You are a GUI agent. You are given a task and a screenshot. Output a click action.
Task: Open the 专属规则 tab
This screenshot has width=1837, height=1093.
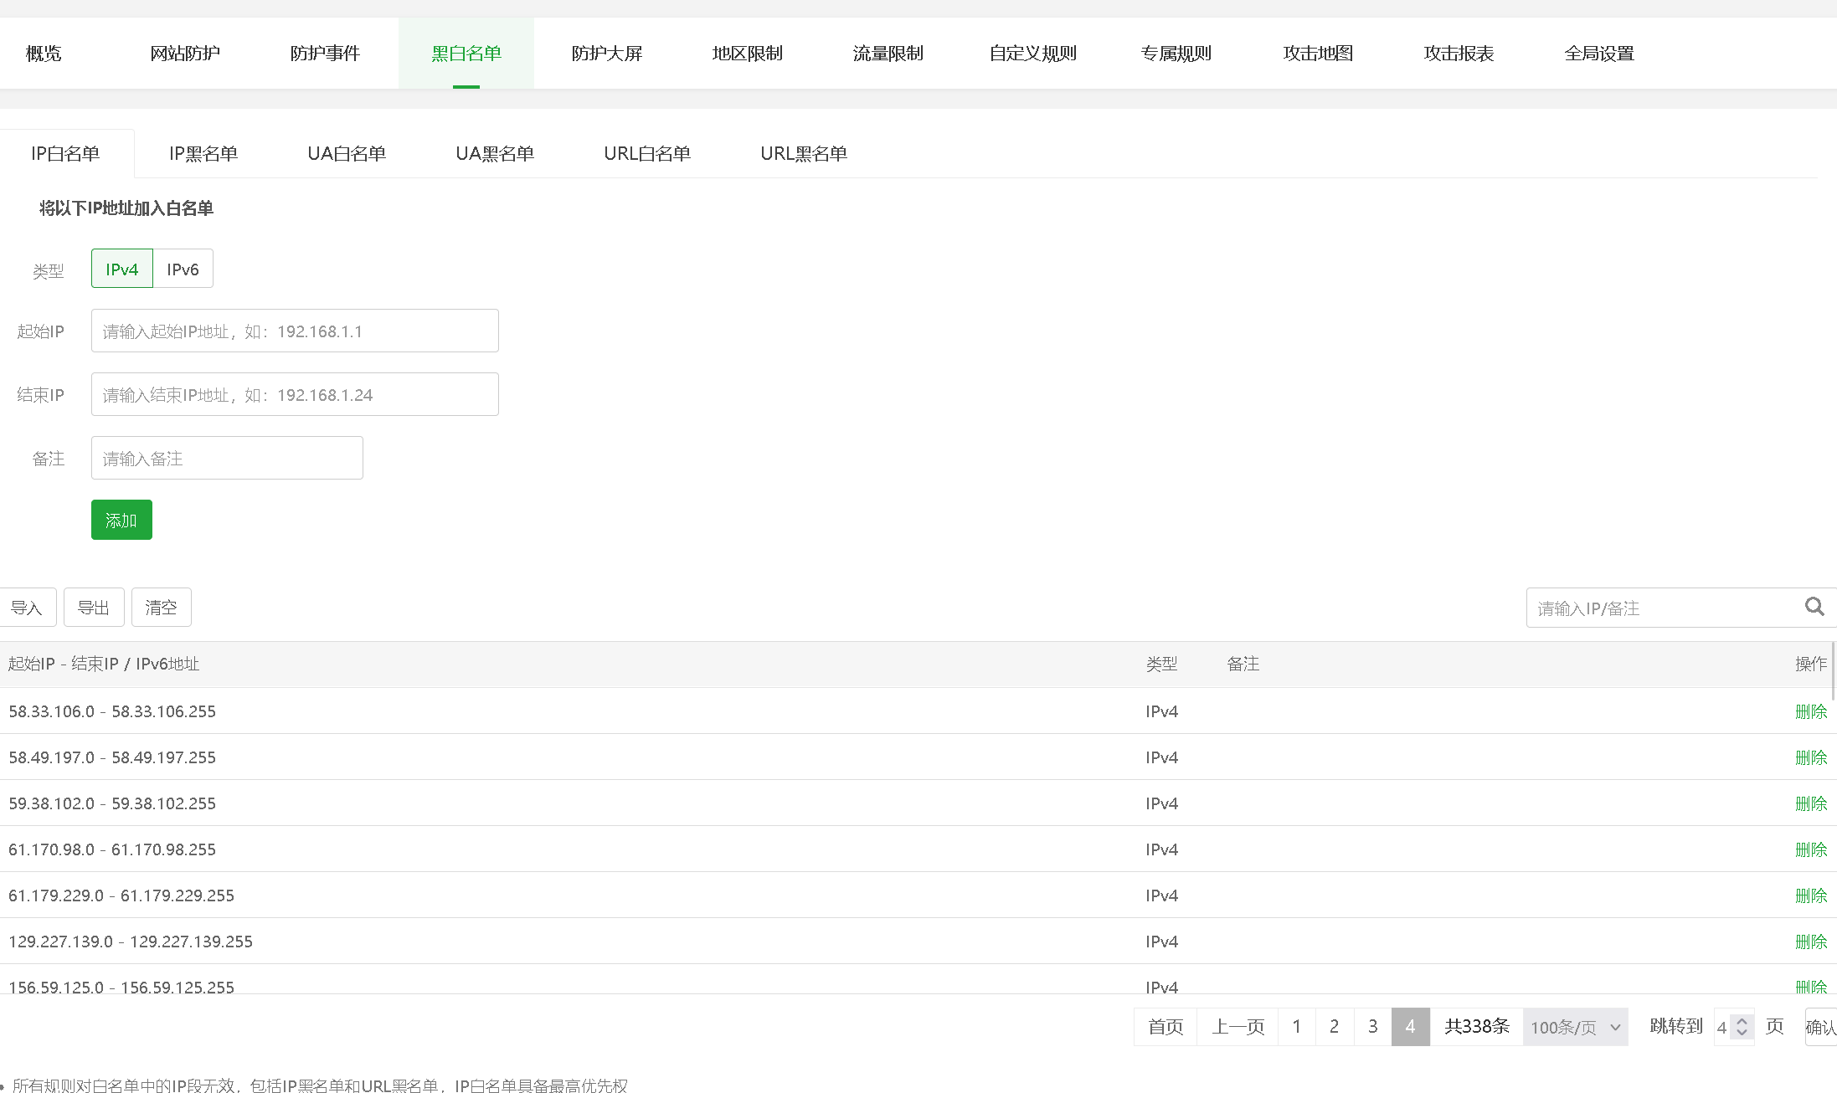point(1176,54)
